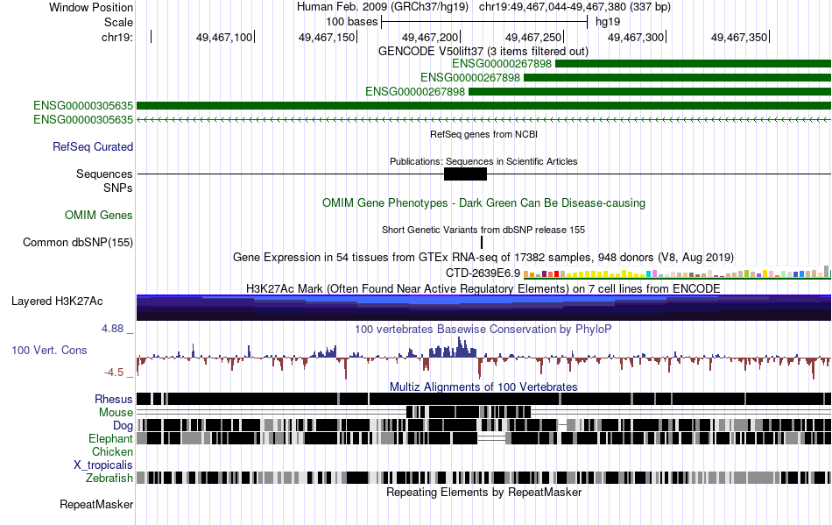Click the 49,467,150 coordinate on the ruler

coord(327,37)
